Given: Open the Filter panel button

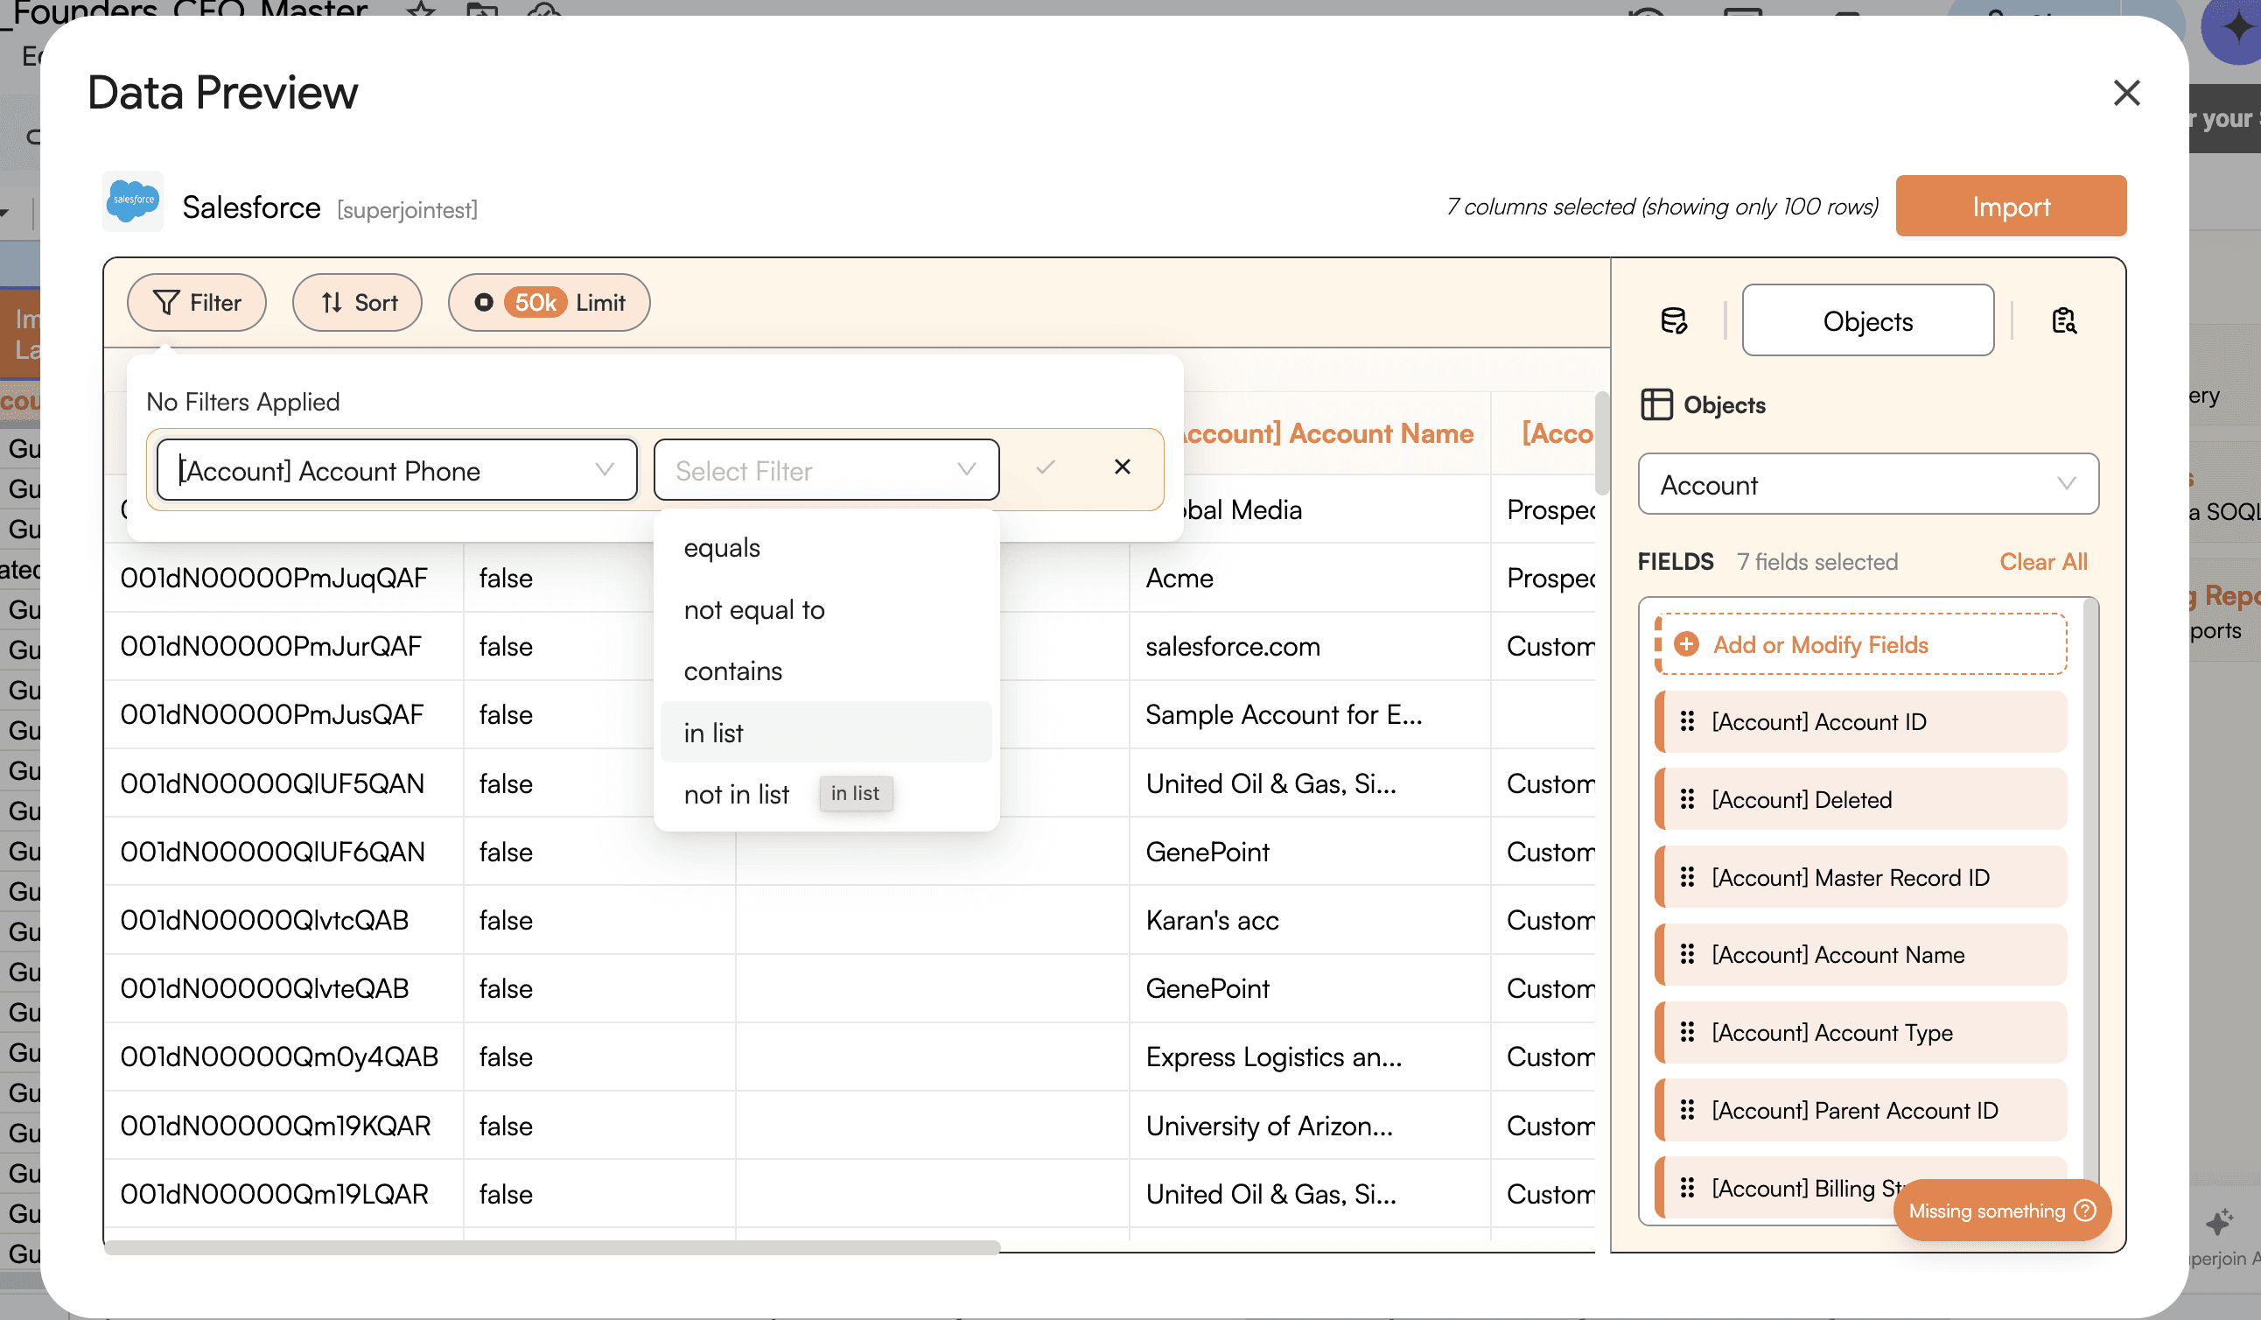Looking at the screenshot, I should [x=197, y=302].
